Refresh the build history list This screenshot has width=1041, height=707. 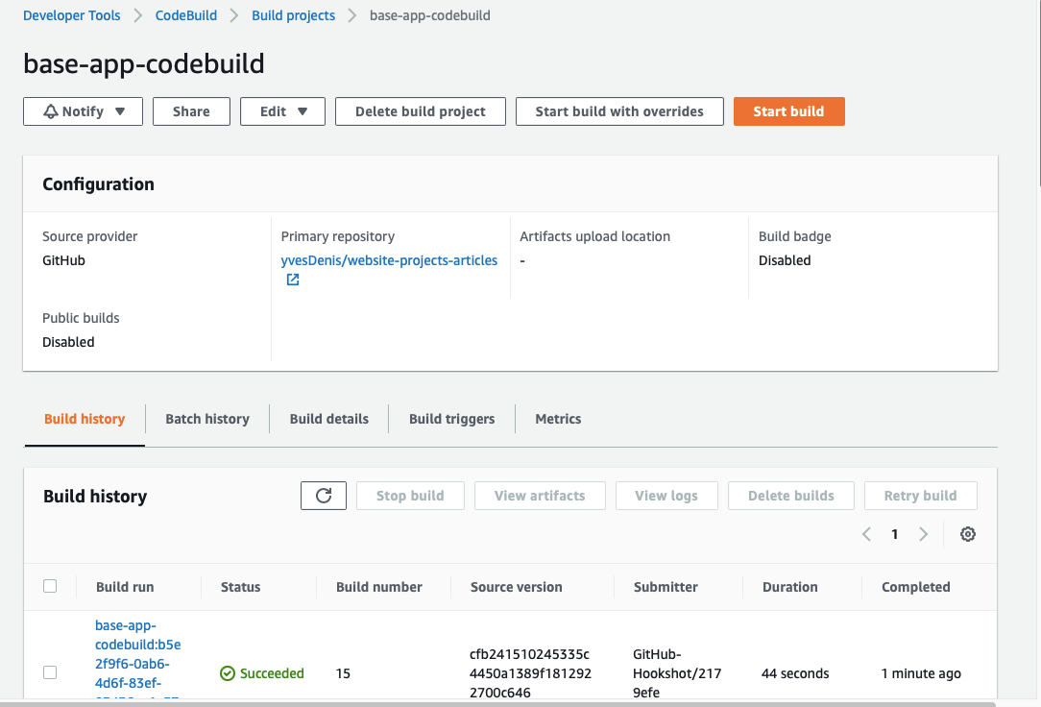pyautogui.click(x=324, y=496)
